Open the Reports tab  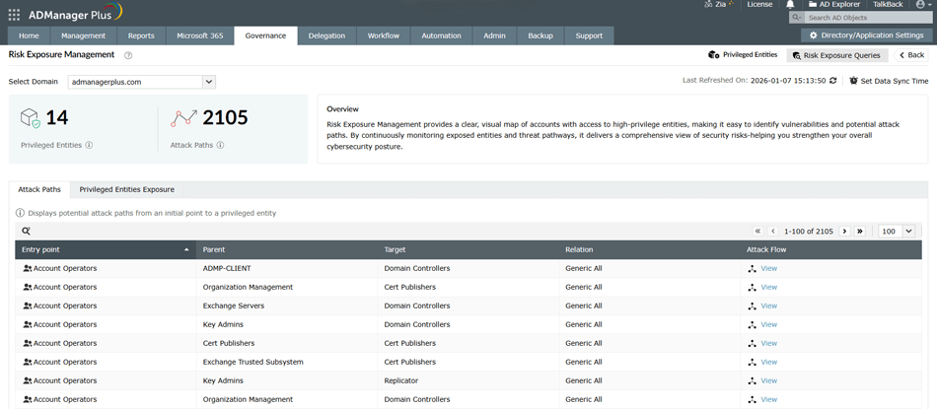coord(141,35)
